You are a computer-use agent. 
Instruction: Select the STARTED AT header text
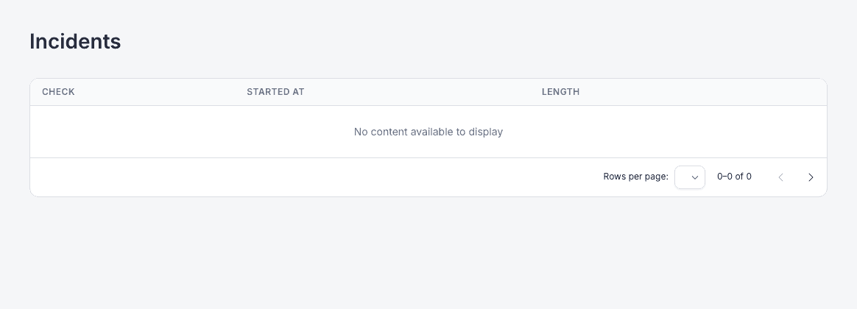[x=275, y=92]
